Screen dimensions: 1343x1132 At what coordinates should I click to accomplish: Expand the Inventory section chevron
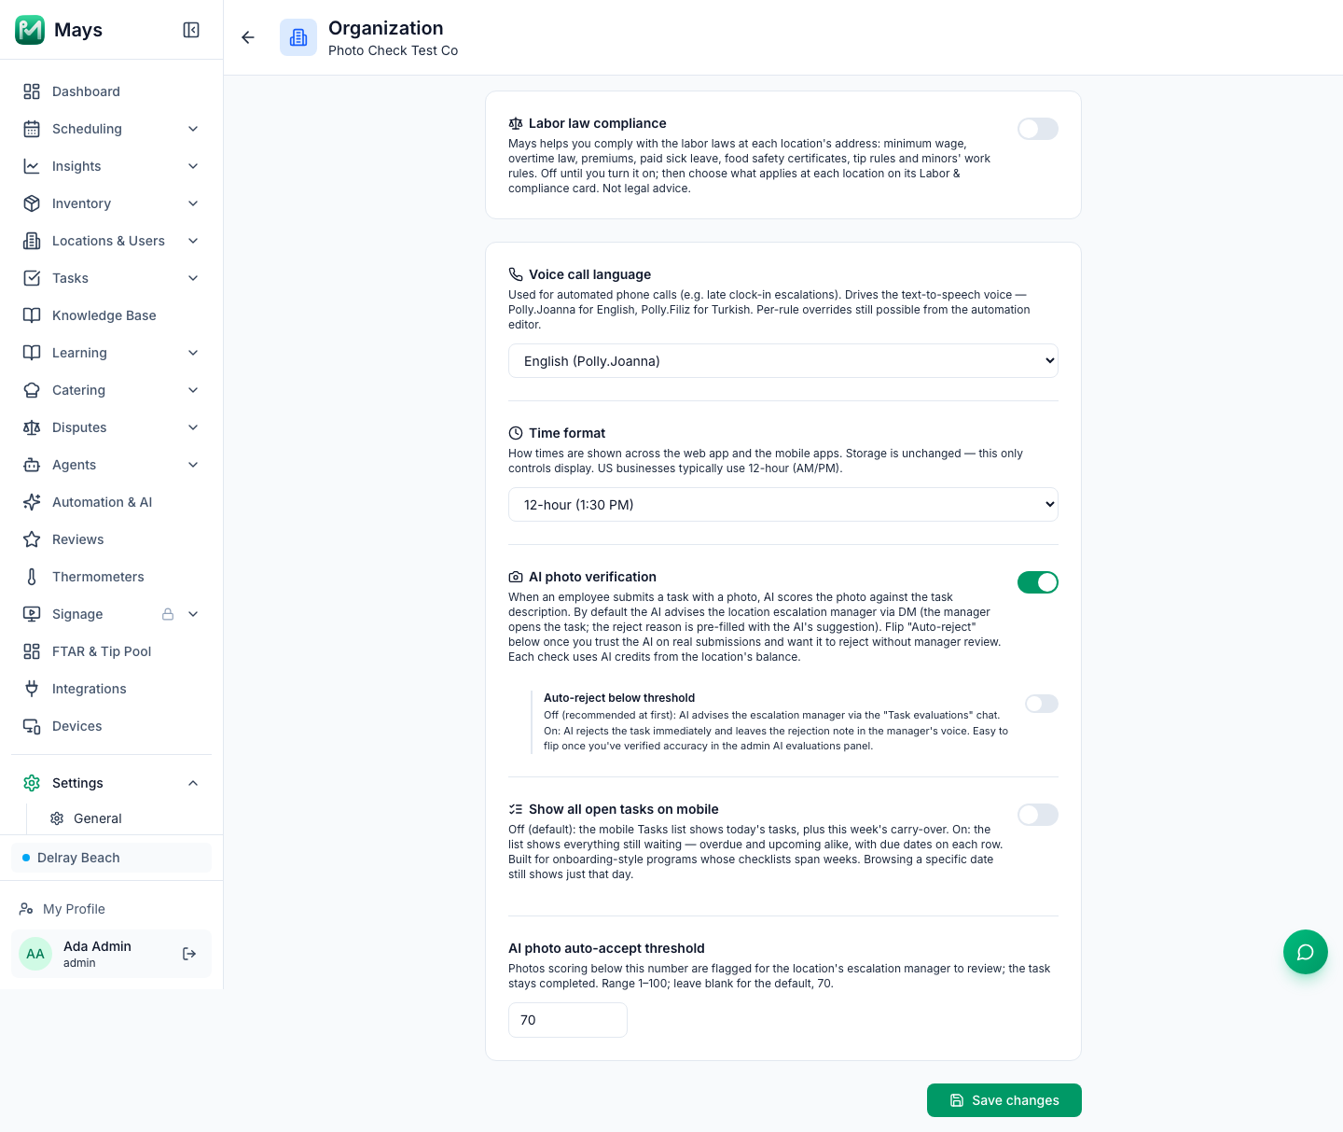coord(193,203)
